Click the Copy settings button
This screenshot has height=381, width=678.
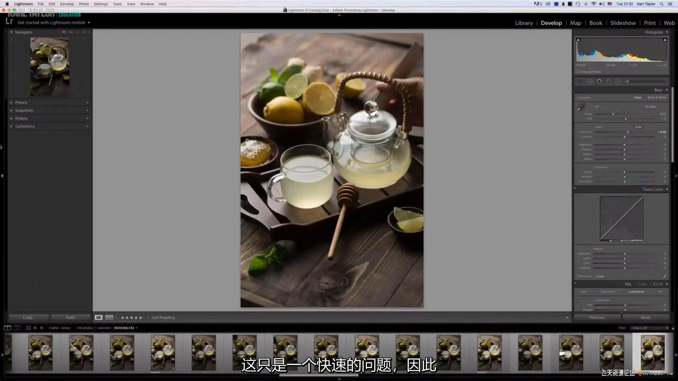[x=29, y=317]
